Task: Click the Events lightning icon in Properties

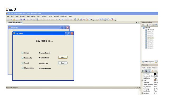Action: (152, 71)
